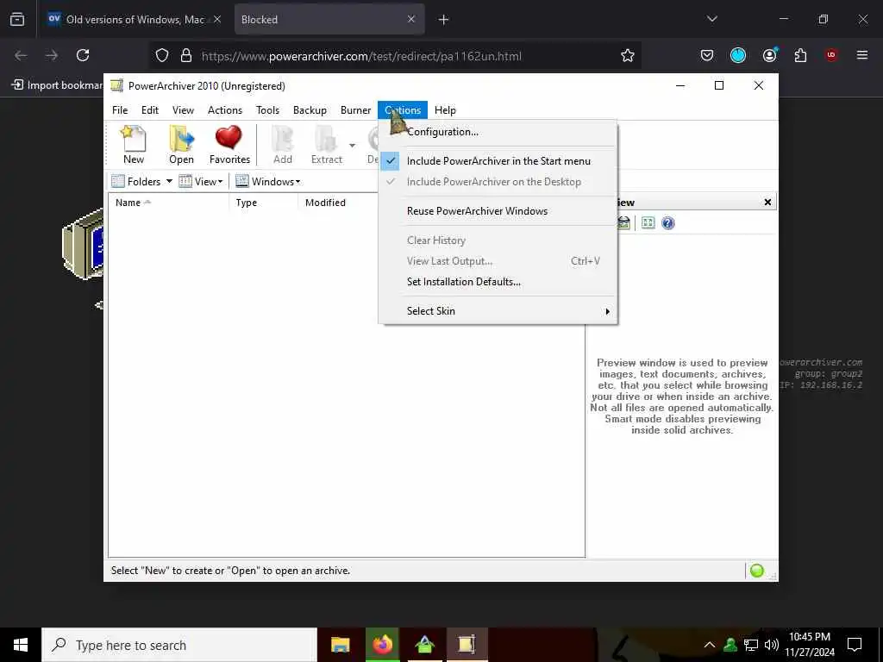Viewport: 883px width, 662px height.
Task: Select the Blocked browser tab
Action: pos(329,19)
